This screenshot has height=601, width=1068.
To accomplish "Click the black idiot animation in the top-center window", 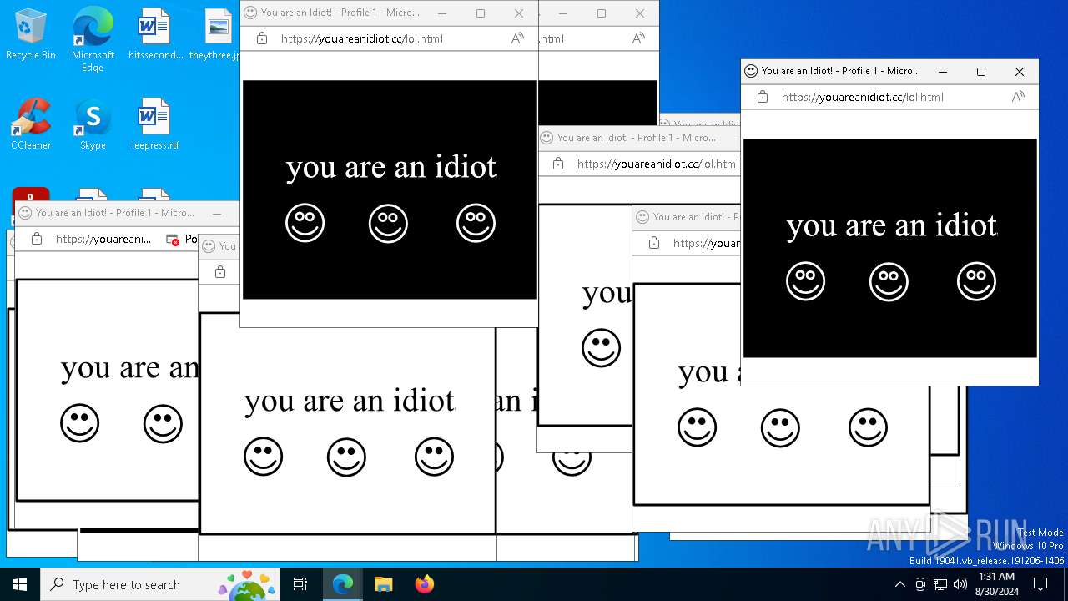I will pos(389,189).
